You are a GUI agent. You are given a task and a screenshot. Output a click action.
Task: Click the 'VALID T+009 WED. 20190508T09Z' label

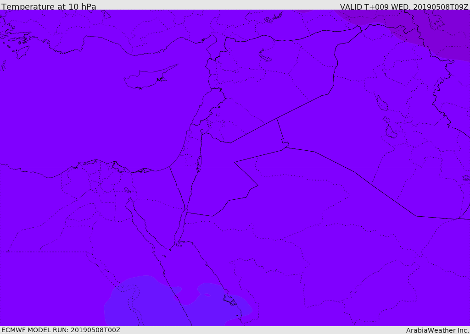click(404, 6)
